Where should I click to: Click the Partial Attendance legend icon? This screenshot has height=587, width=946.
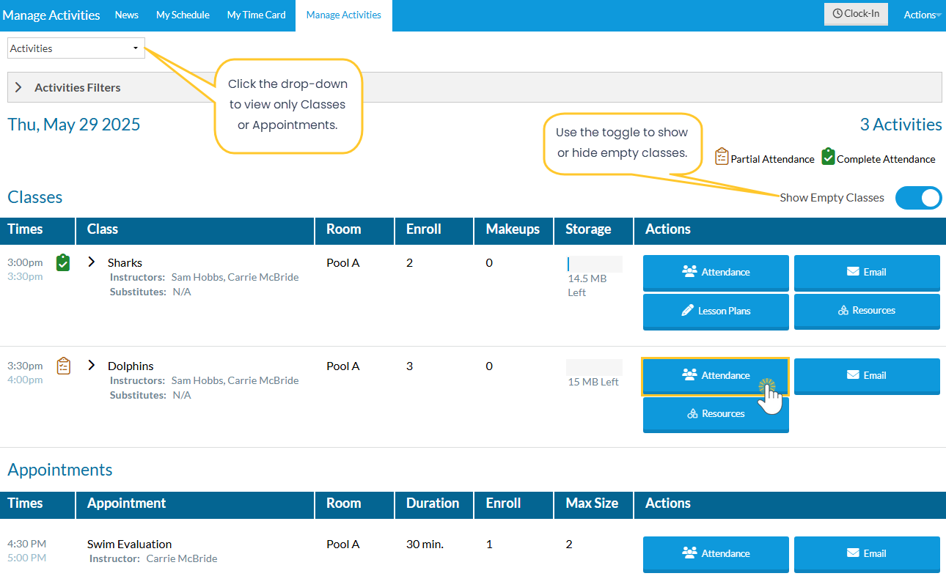722,157
